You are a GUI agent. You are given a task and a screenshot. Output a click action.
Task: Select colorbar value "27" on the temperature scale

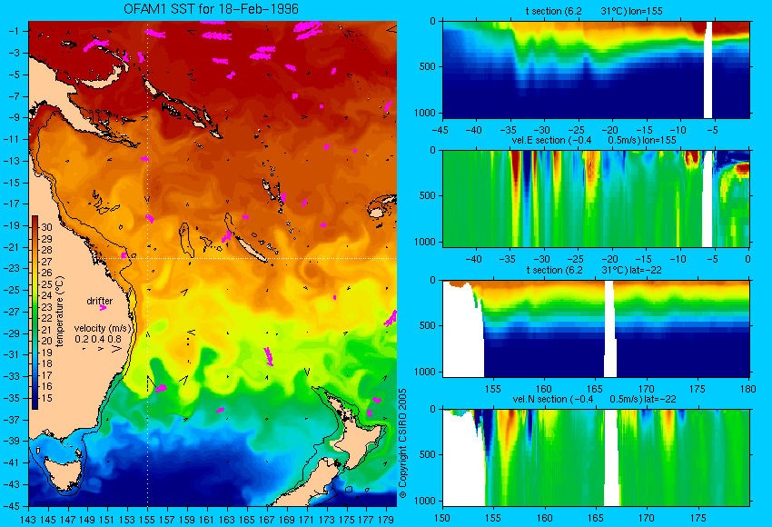pos(46,262)
